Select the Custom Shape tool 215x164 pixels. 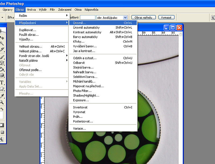[2, 89]
